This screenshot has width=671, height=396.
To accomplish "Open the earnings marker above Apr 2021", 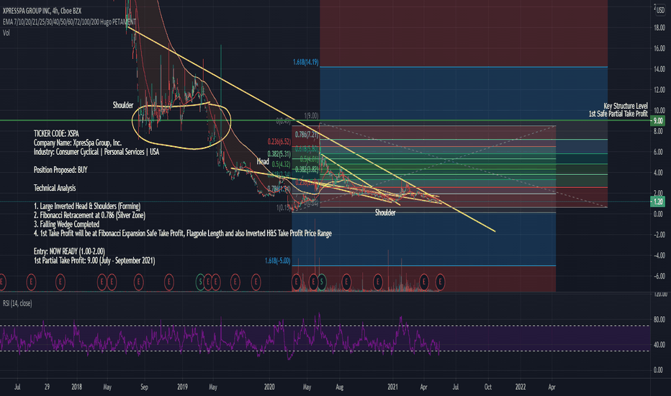I will tap(423, 282).
